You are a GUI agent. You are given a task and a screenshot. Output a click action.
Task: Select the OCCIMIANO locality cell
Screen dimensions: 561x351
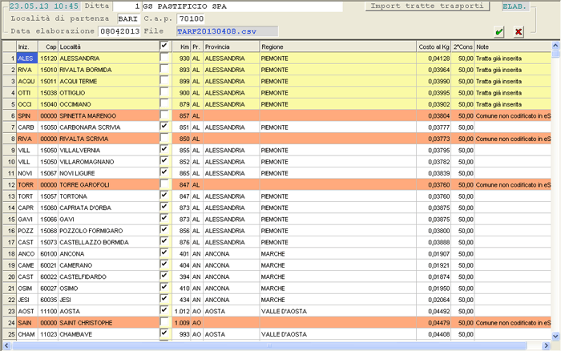108,104
